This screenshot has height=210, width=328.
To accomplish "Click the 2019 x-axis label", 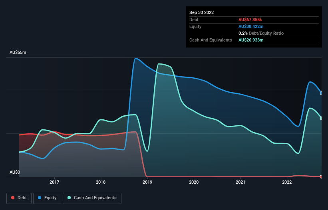I will (x=147, y=182).
